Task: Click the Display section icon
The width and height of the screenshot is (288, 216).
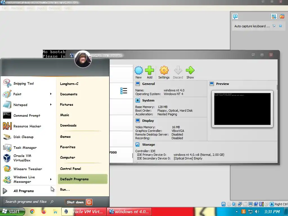Action: 138,121
